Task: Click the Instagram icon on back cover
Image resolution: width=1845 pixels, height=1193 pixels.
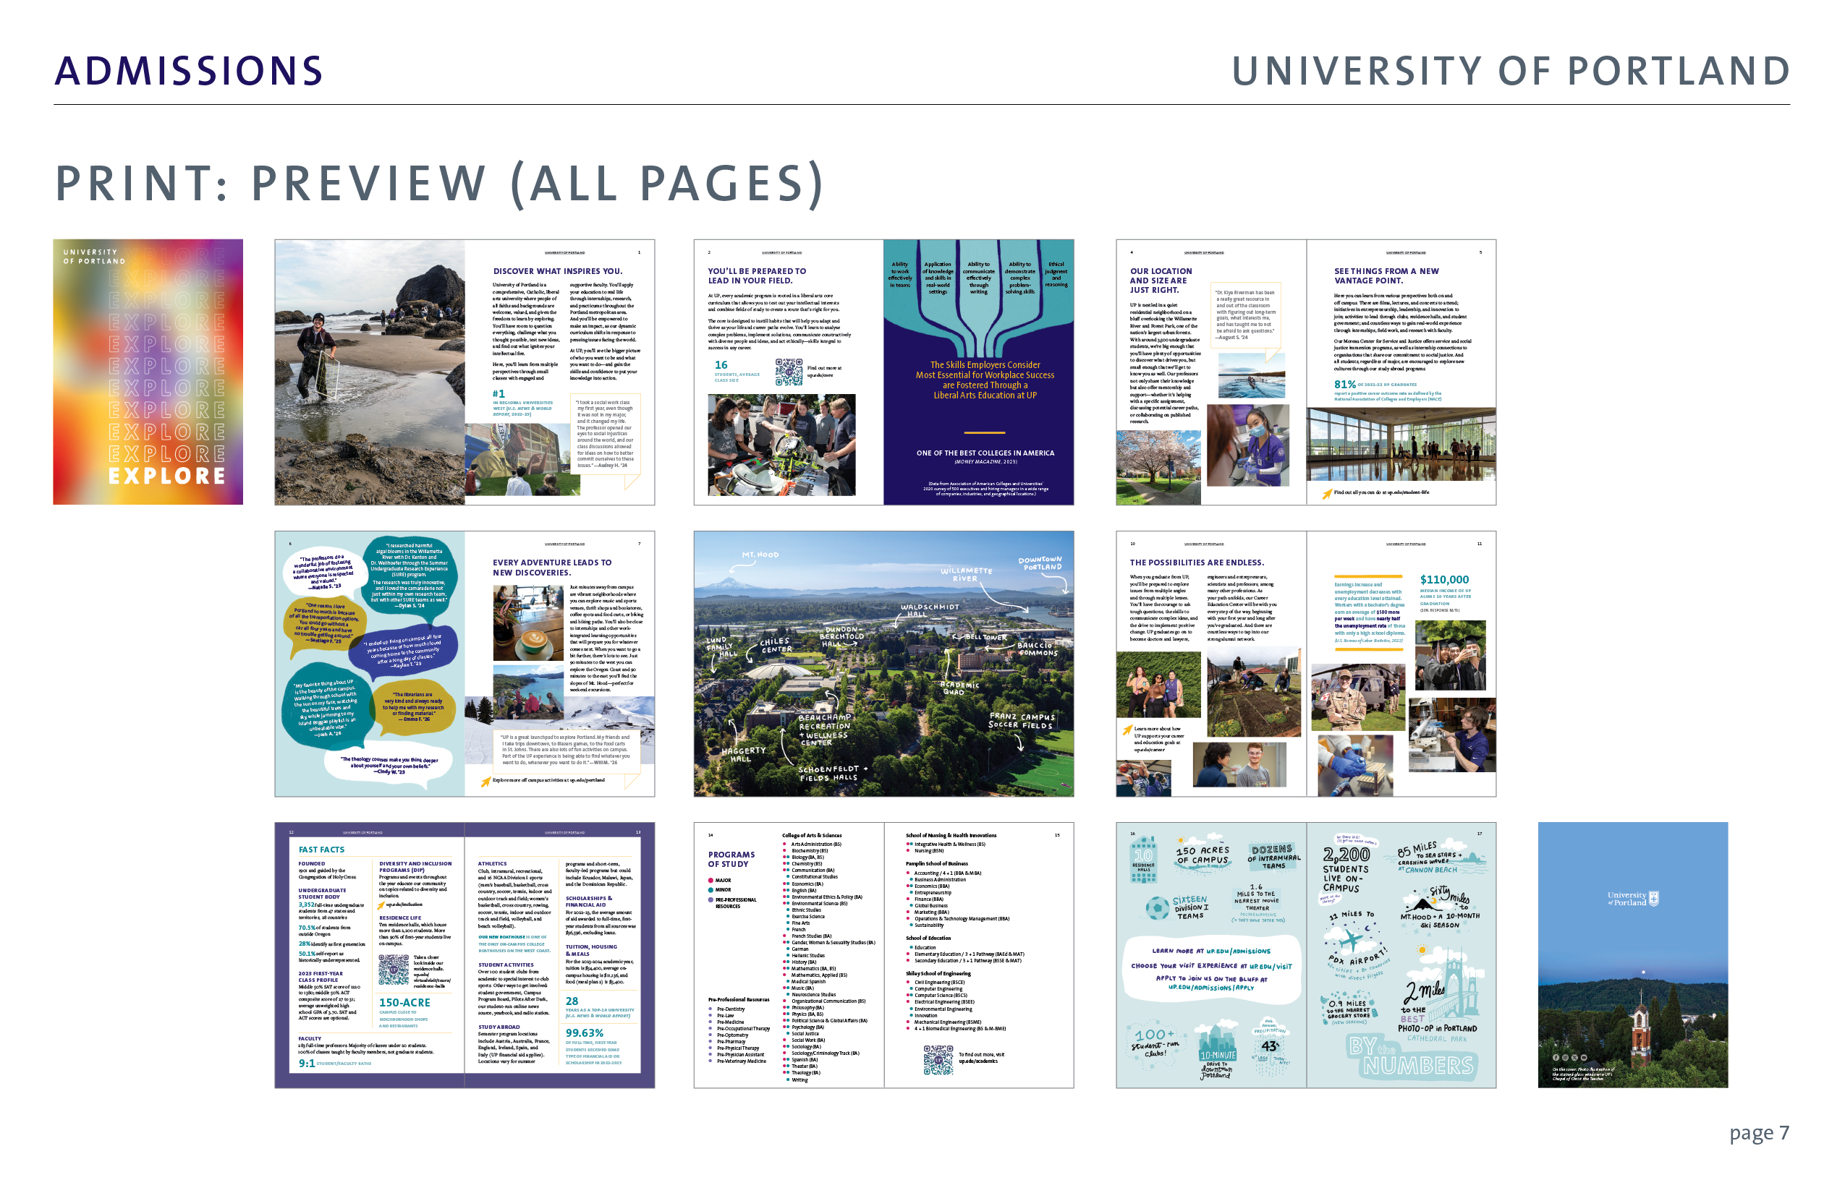Action: click(1566, 1057)
